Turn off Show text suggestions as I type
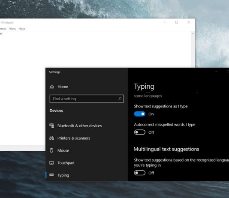229x198 pixels. tap(140, 114)
